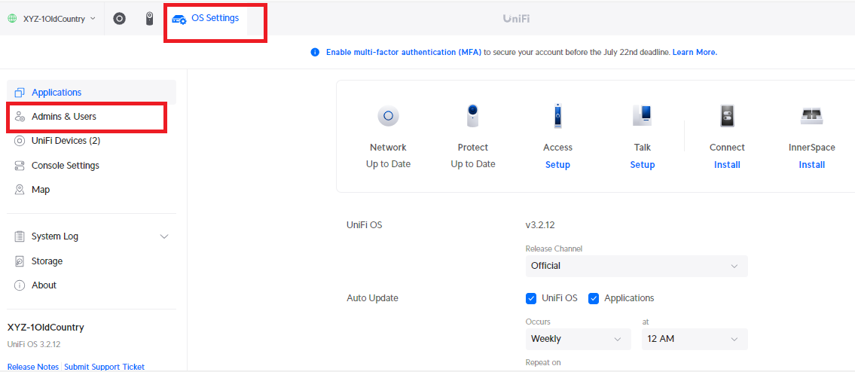Open the Protect application tile icon
The width and height of the screenshot is (855, 372).
pyautogui.click(x=473, y=116)
